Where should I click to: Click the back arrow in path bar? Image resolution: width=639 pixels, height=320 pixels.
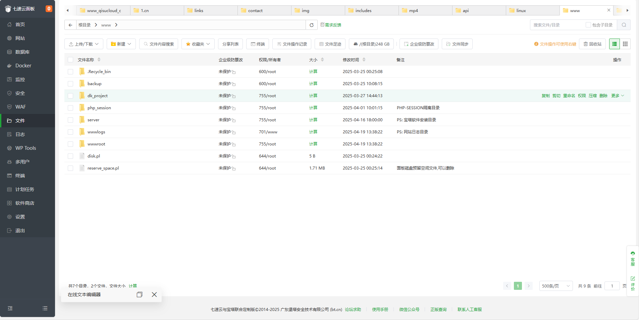pos(70,25)
